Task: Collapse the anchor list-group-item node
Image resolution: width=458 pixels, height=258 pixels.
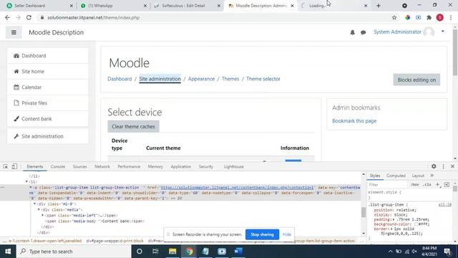Action: pyautogui.click(x=31, y=187)
